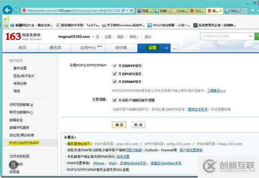Image resolution: width=259 pixels, height=178 pixels.
Task: Toggle the 开启SMTP服务 checkbox
Action: pyautogui.click(x=114, y=66)
